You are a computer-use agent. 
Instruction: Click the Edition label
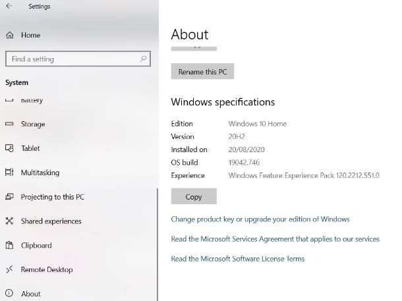coord(182,124)
